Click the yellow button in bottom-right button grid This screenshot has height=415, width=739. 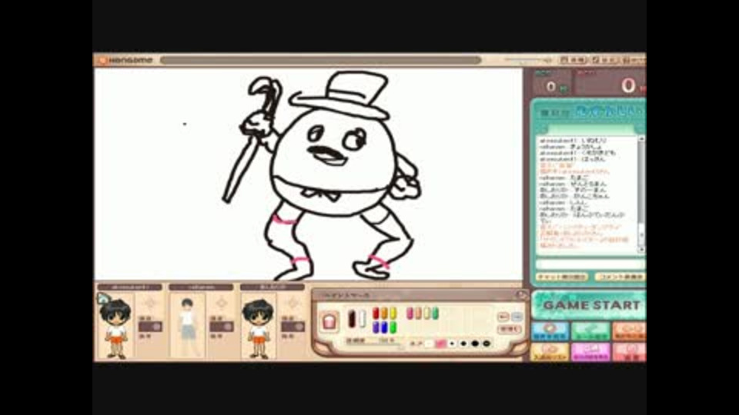click(550, 351)
